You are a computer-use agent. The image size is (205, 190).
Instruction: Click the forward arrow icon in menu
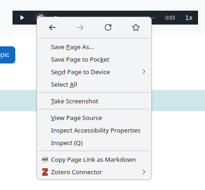pyautogui.click(x=80, y=27)
